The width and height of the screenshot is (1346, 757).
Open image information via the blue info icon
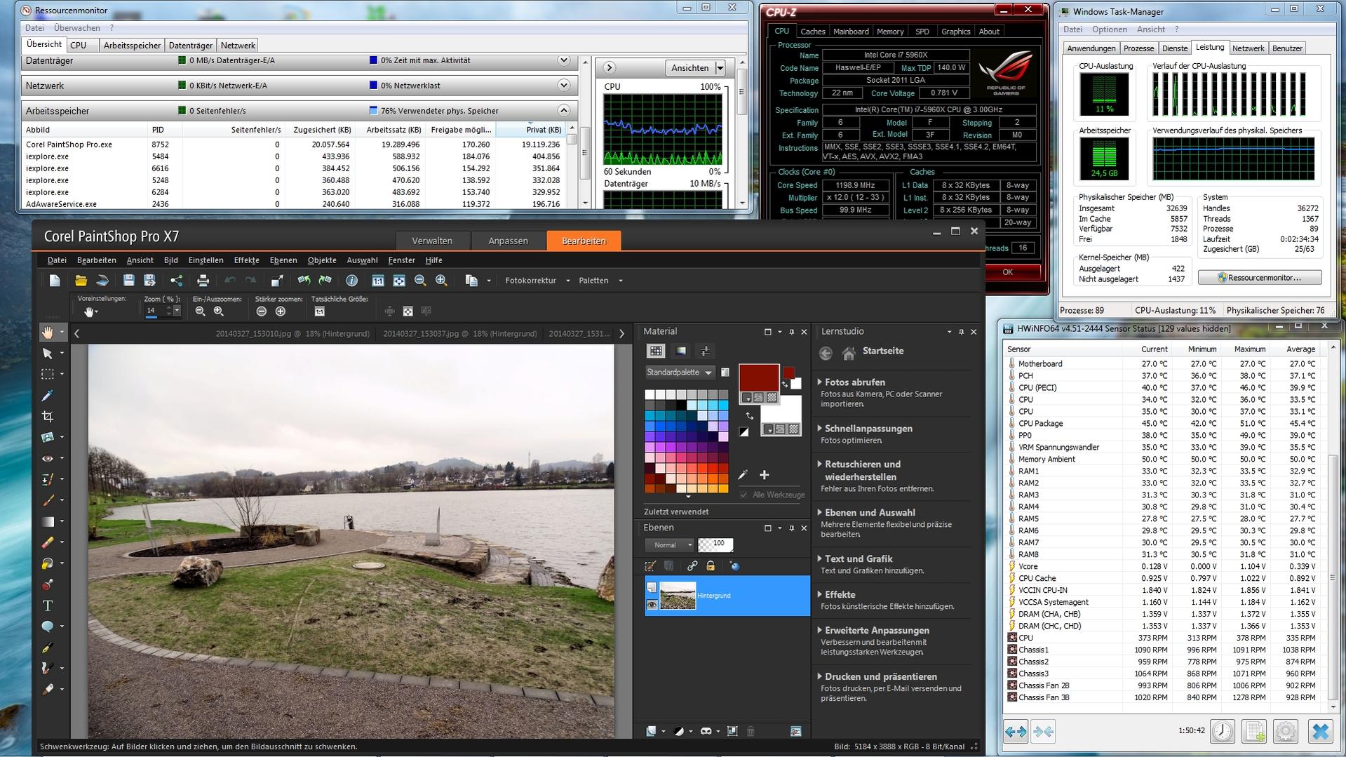[x=351, y=281]
